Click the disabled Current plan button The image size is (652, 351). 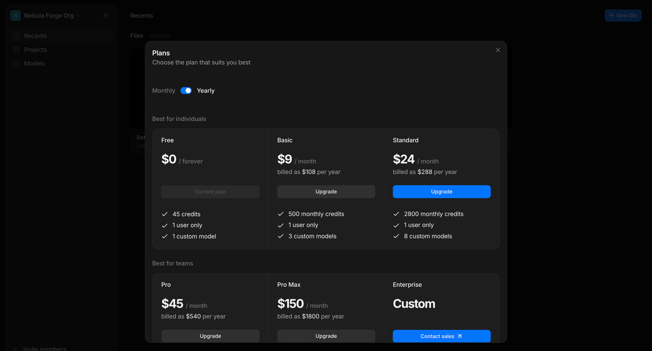coord(210,192)
